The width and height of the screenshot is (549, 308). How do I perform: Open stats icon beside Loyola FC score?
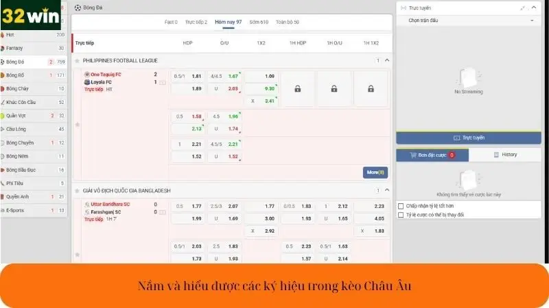point(163,83)
